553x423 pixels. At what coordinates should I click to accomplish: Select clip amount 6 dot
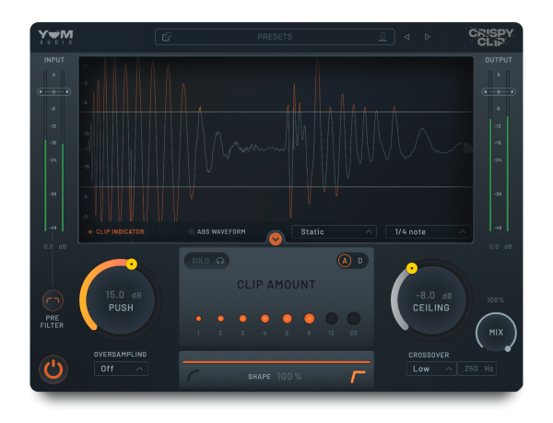coord(310,319)
